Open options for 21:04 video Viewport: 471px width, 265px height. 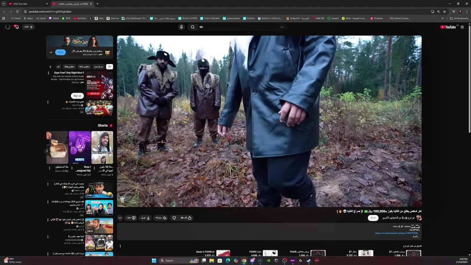[x=48, y=184]
